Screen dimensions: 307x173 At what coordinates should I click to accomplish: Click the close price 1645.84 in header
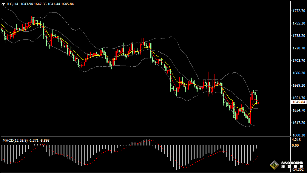pos(67,4)
